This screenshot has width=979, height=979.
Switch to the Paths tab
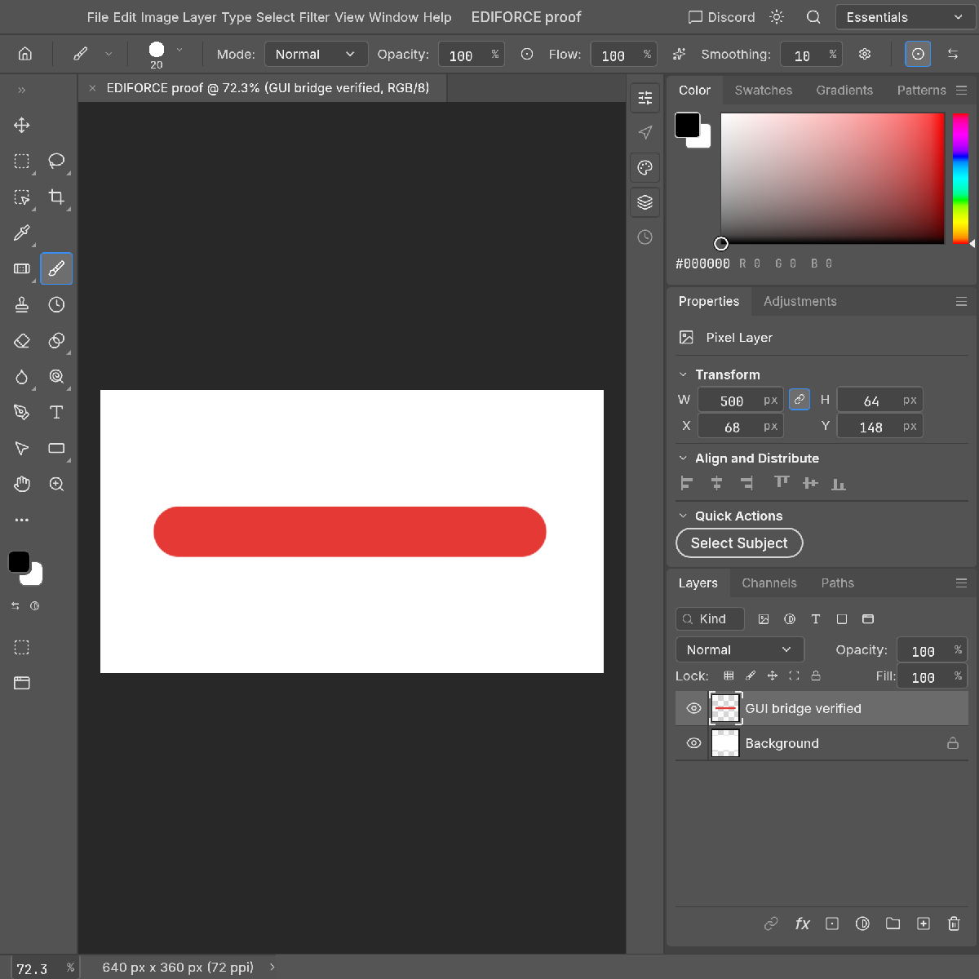(837, 583)
